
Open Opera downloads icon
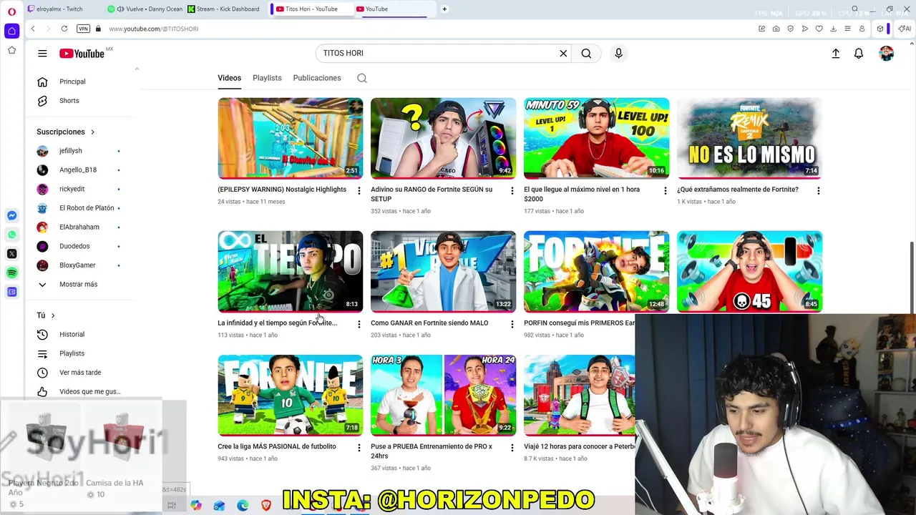pyautogui.click(x=834, y=29)
